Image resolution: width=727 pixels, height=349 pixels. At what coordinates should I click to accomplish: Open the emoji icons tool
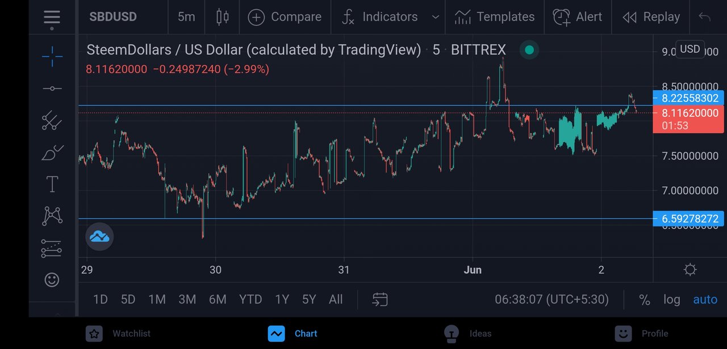(52, 280)
